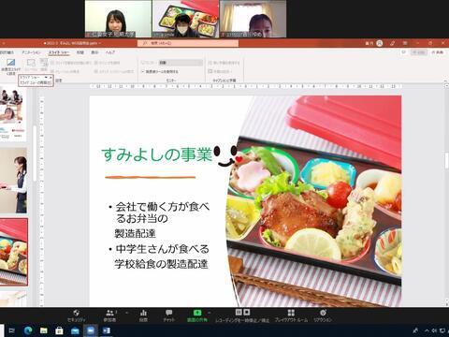
Task: Select the Animations ribbon tab
Action: pyautogui.click(x=31, y=52)
